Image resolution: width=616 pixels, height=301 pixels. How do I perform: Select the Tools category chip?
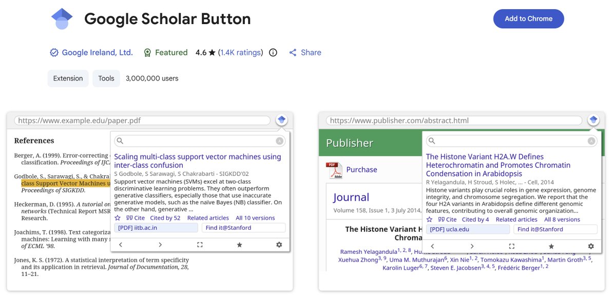click(106, 78)
